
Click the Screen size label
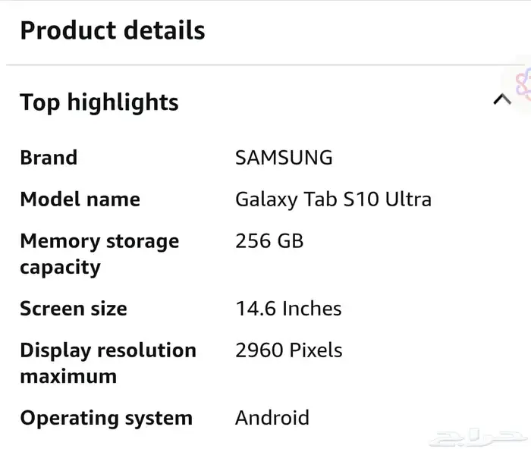click(74, 309)
